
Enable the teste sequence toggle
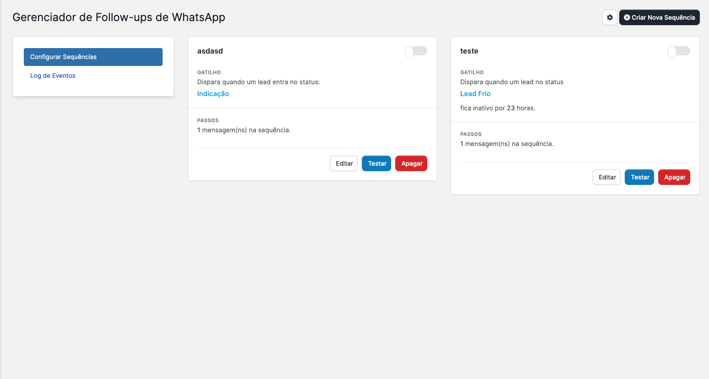coord(678,51)
